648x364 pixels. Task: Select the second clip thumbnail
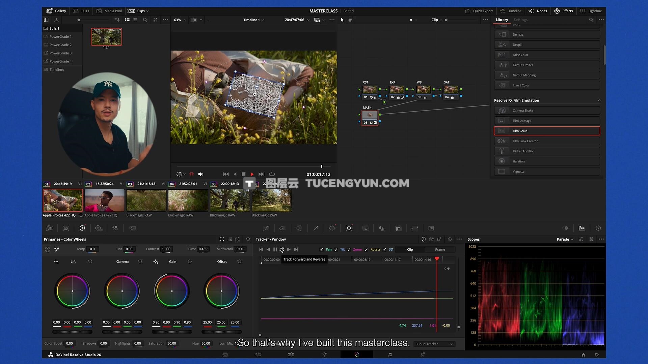coord(105,200)
